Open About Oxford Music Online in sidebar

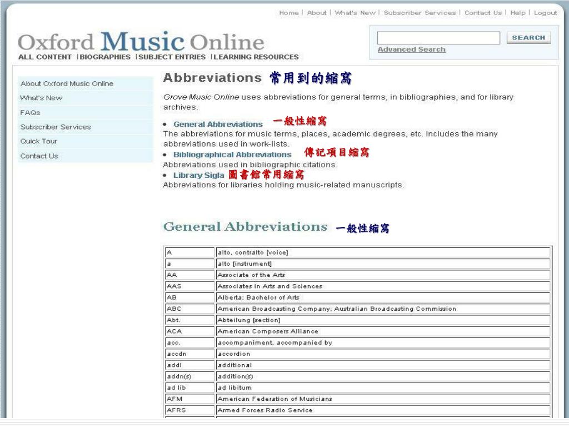(x=85, y=83)
